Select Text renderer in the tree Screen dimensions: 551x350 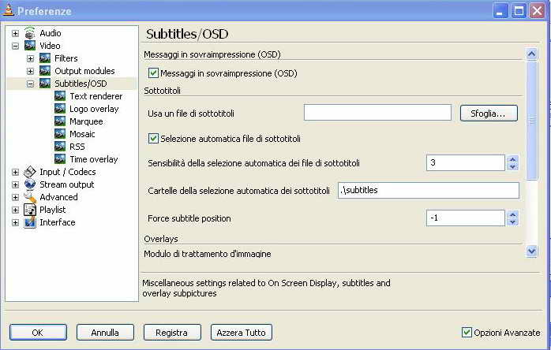(96, 96)
